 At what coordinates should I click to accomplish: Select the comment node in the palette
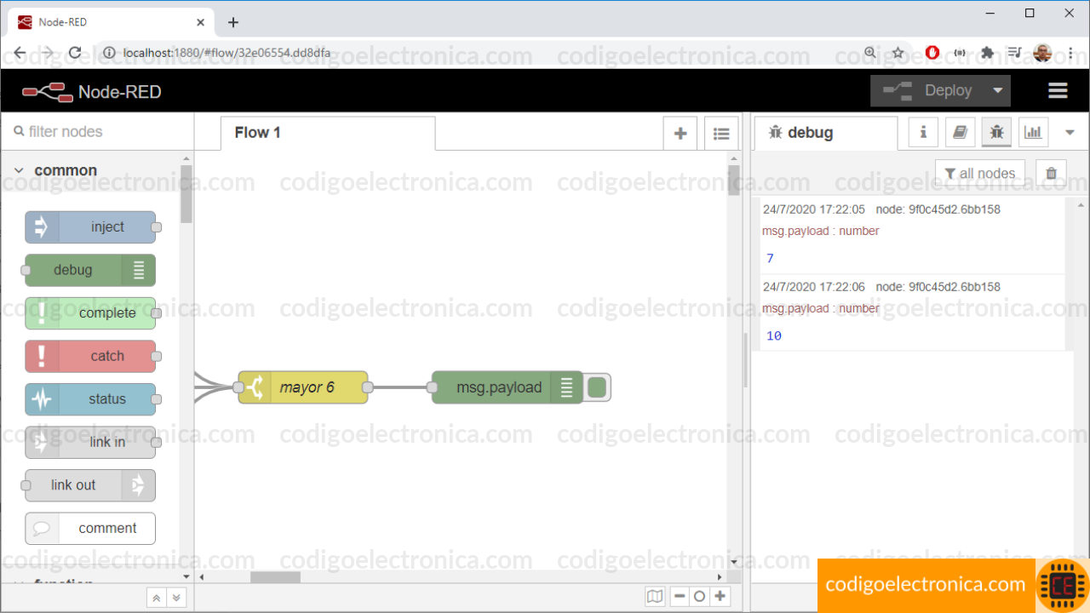point(90,528)
